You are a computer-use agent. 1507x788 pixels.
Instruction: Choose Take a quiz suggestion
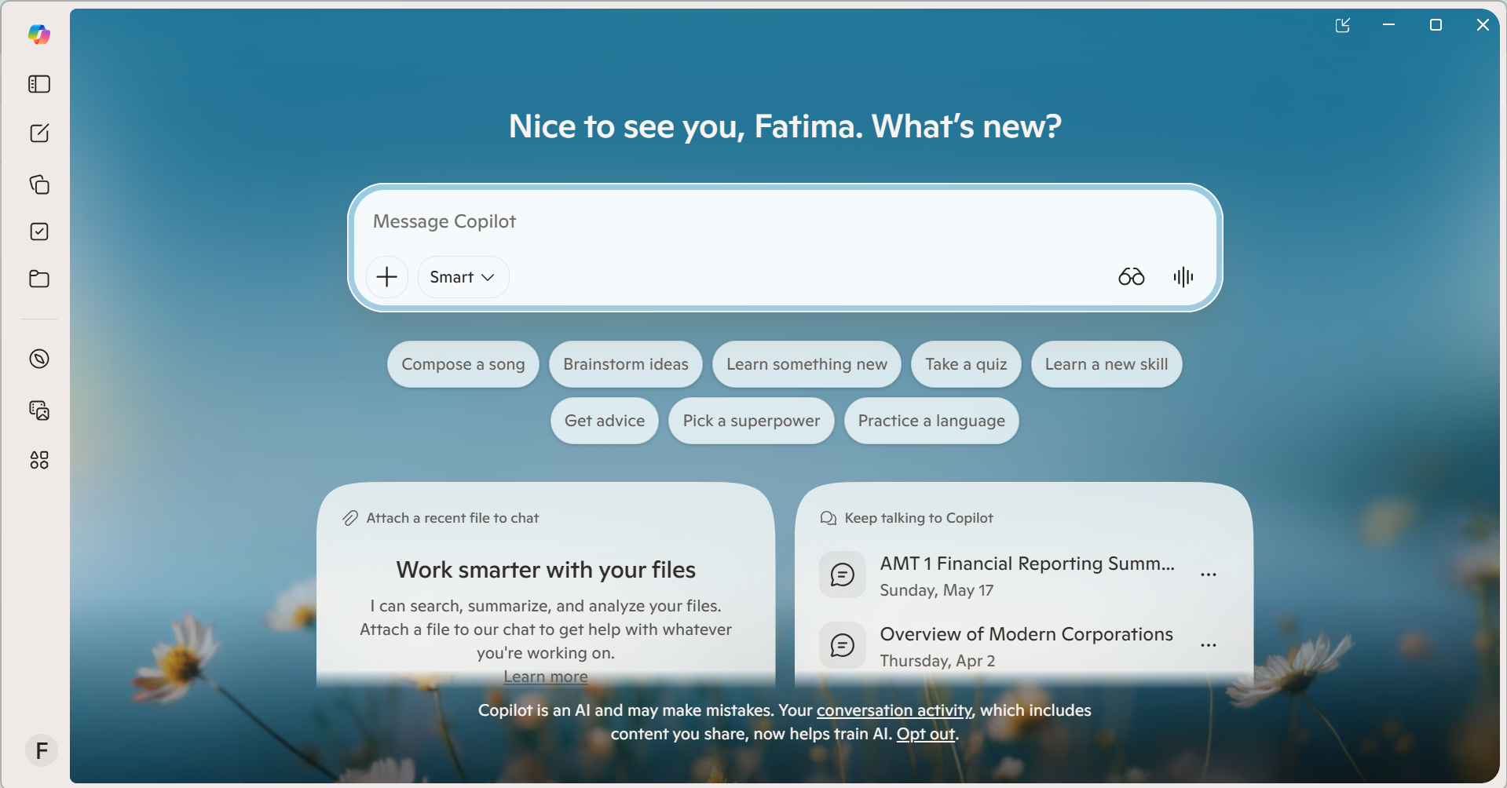point(966,364)
